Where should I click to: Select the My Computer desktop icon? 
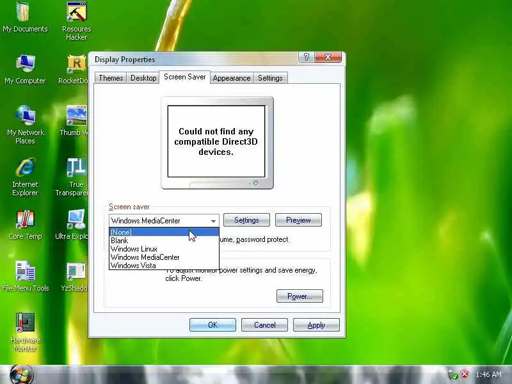(x=25, y=69)
